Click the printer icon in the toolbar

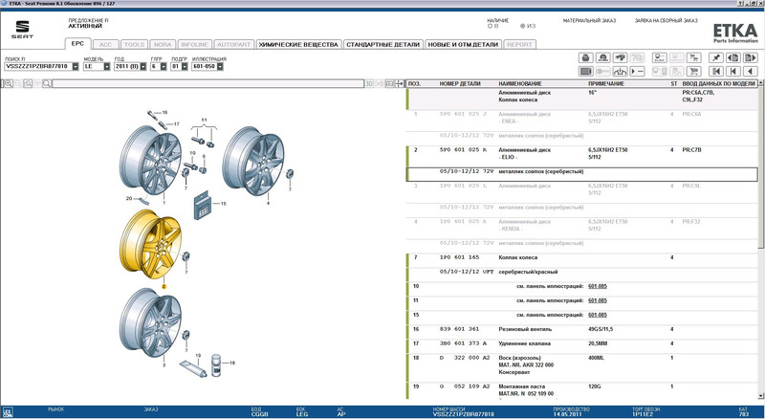(586, 57)
